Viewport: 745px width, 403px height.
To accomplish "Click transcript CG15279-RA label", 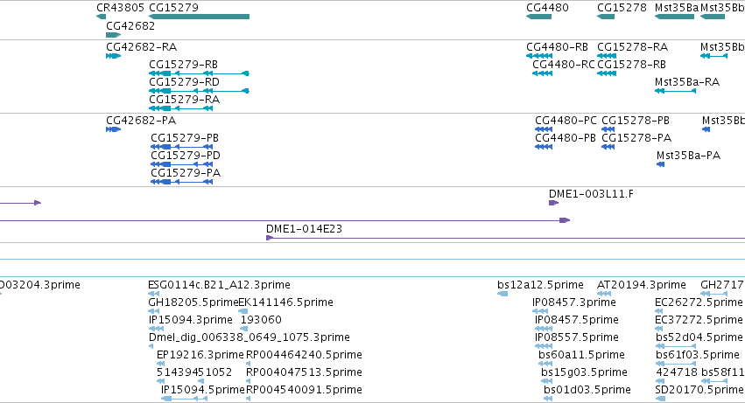I will 185,100.
